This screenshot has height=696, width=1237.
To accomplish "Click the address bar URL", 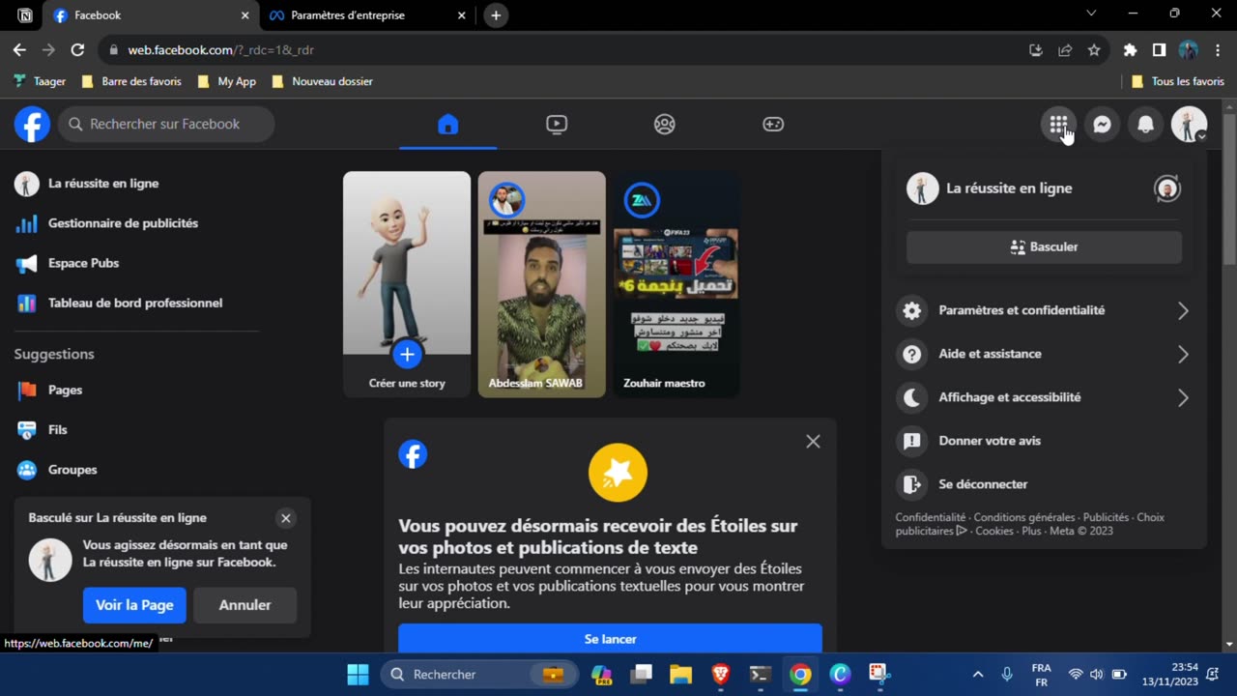I will [221, 50].
